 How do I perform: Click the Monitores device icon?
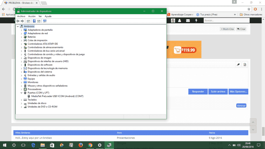(x=25, y=82)
